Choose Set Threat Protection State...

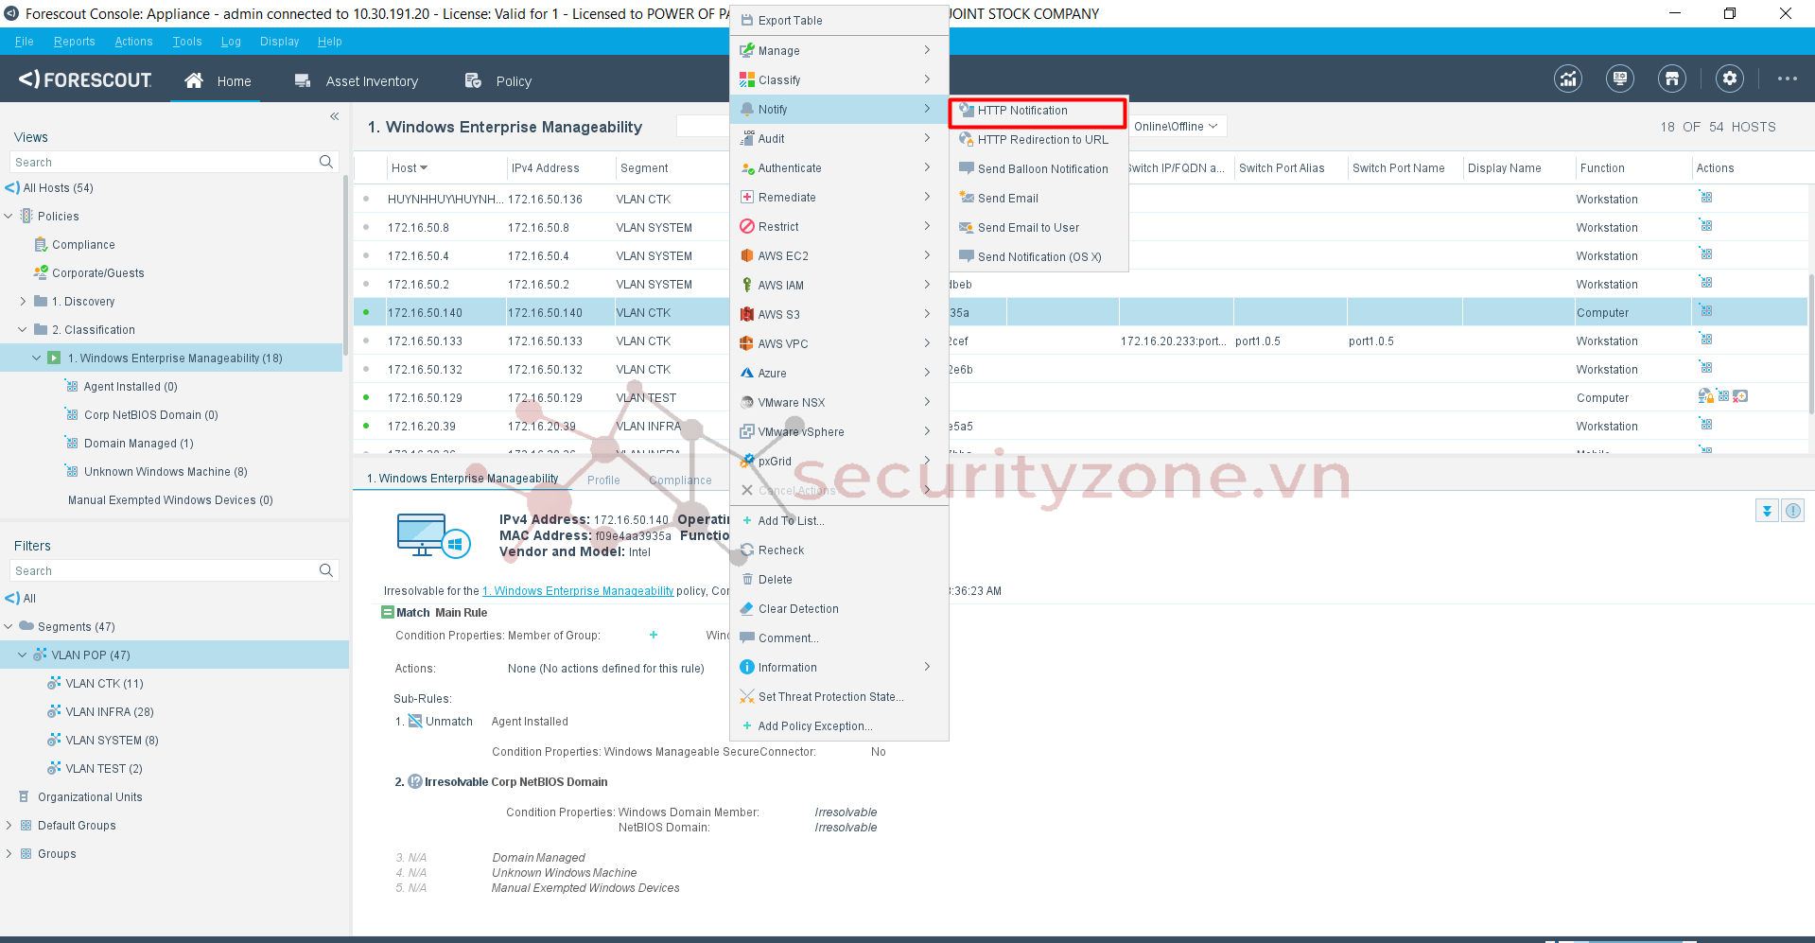point(838,696)
